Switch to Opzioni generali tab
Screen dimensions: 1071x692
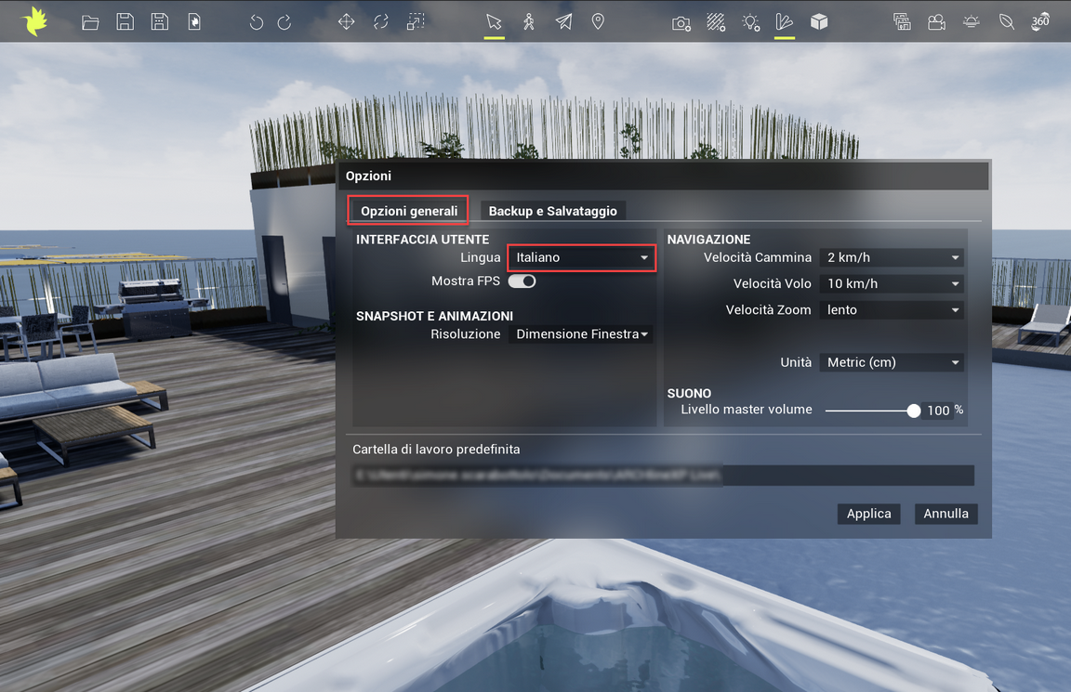[408, 211]
